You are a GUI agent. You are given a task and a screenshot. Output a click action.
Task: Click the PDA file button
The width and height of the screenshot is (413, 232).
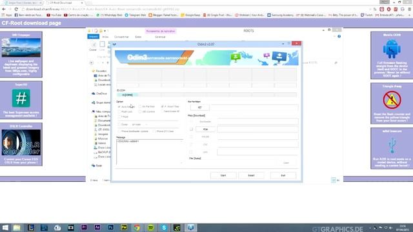[205, 129]
